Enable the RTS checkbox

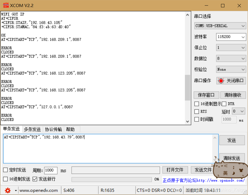tap(196, 111)
